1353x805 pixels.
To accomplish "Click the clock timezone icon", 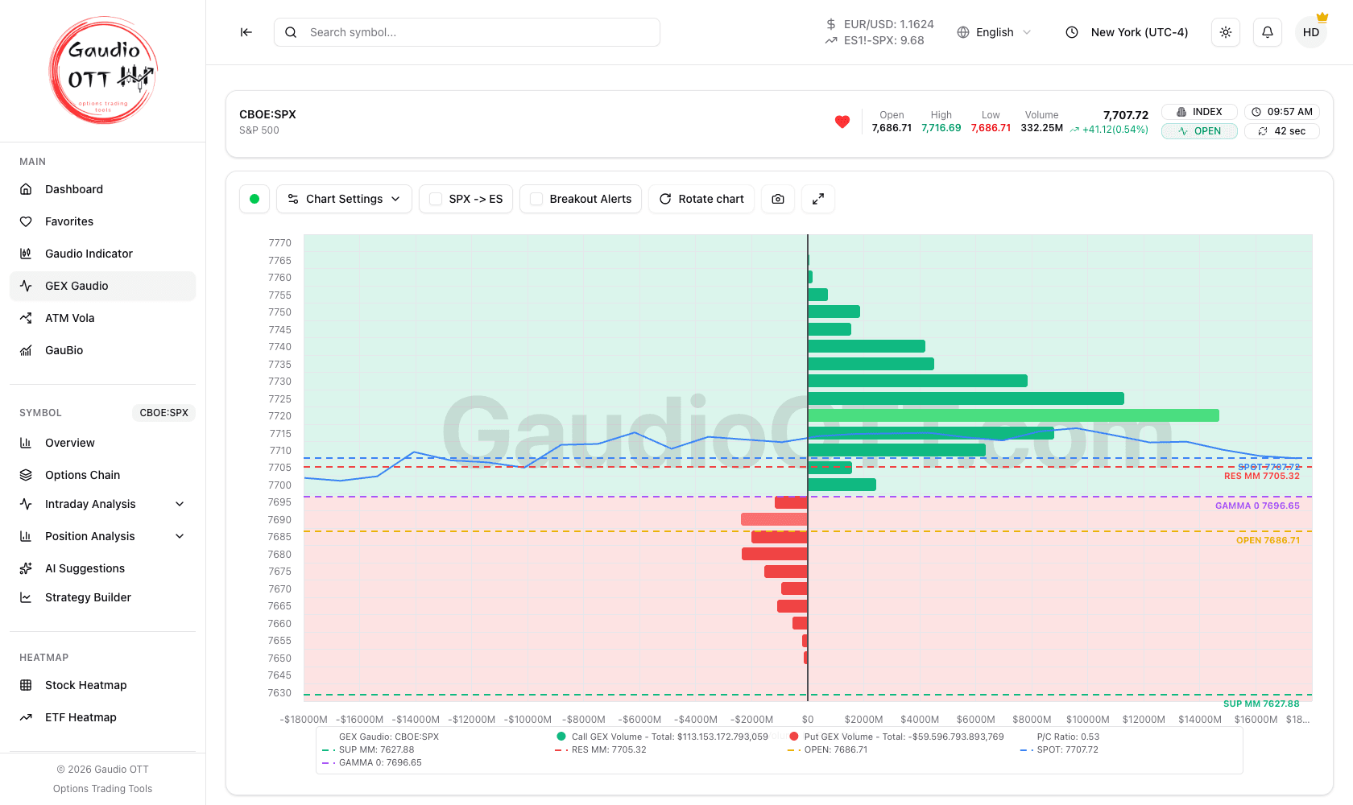I will pos(1072,32).
